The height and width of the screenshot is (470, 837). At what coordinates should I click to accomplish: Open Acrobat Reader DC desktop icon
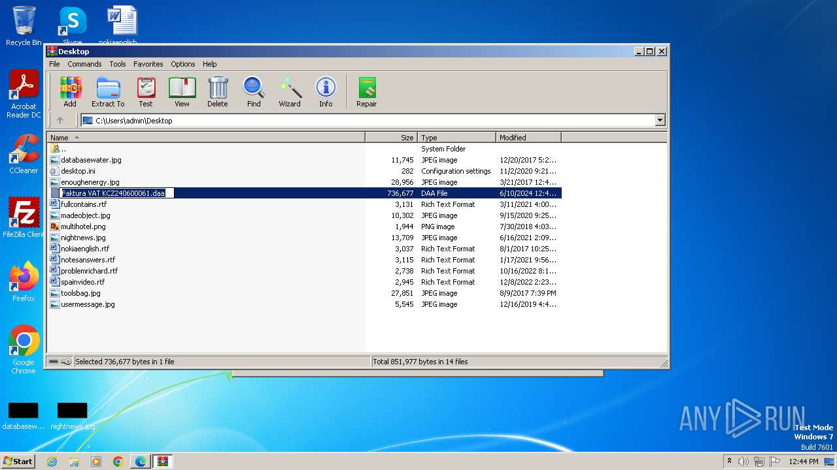[x=24, y=94]
